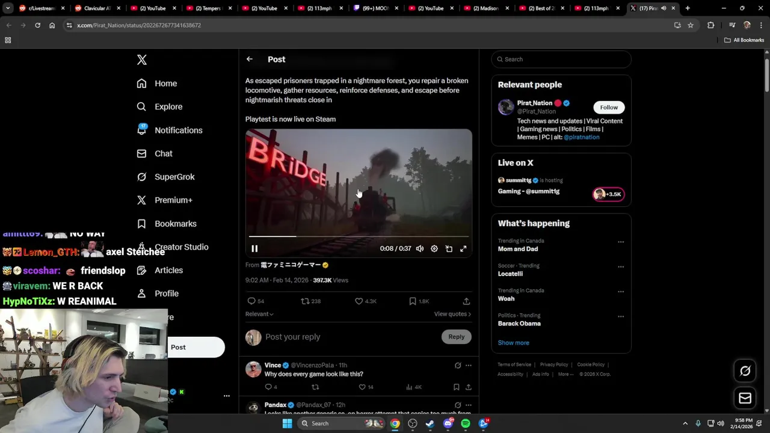Screen dimensions: 770x433
Task: Open options for Barack Obama trend
Action: click(621, 316)
